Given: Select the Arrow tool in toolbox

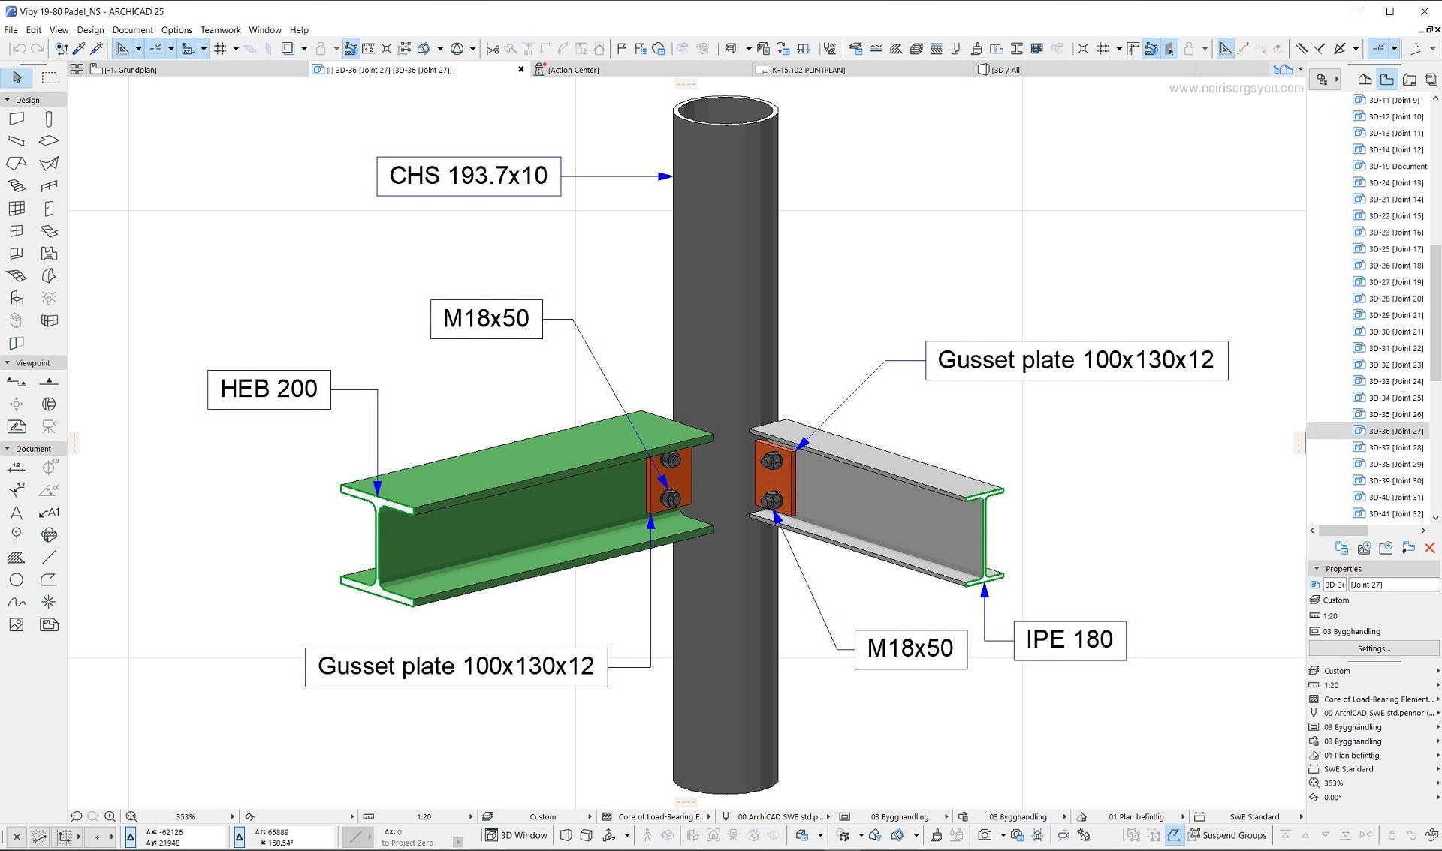Looking at the screenshot, I should coord(17,77).
